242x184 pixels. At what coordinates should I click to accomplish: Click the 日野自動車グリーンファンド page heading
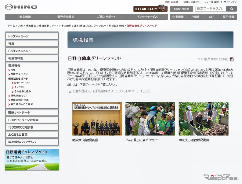click(95, 58)
